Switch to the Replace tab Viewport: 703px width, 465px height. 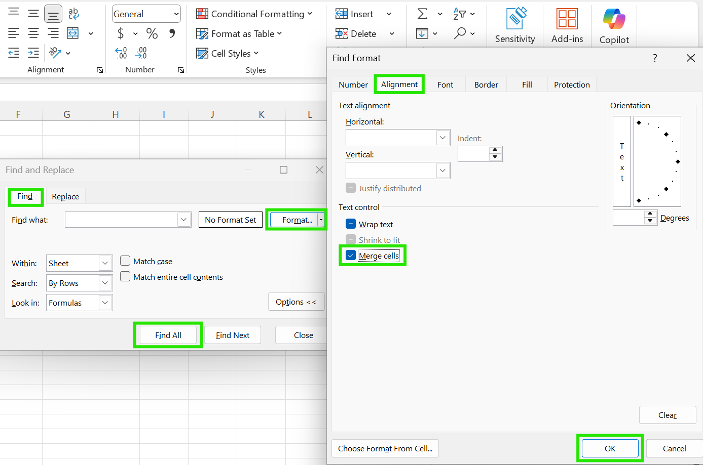tap(65, 196)
